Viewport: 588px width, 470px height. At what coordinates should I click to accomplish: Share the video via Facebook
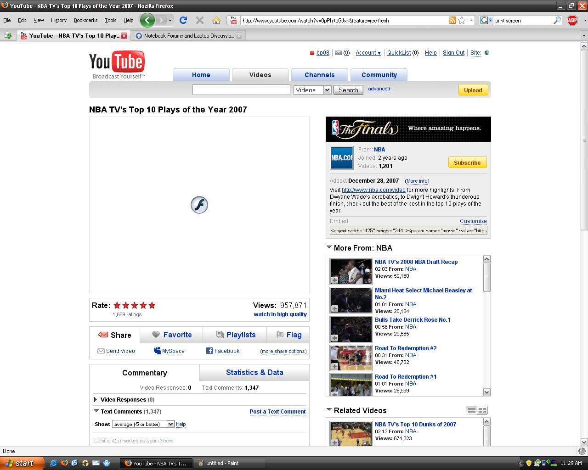[223, 351]
